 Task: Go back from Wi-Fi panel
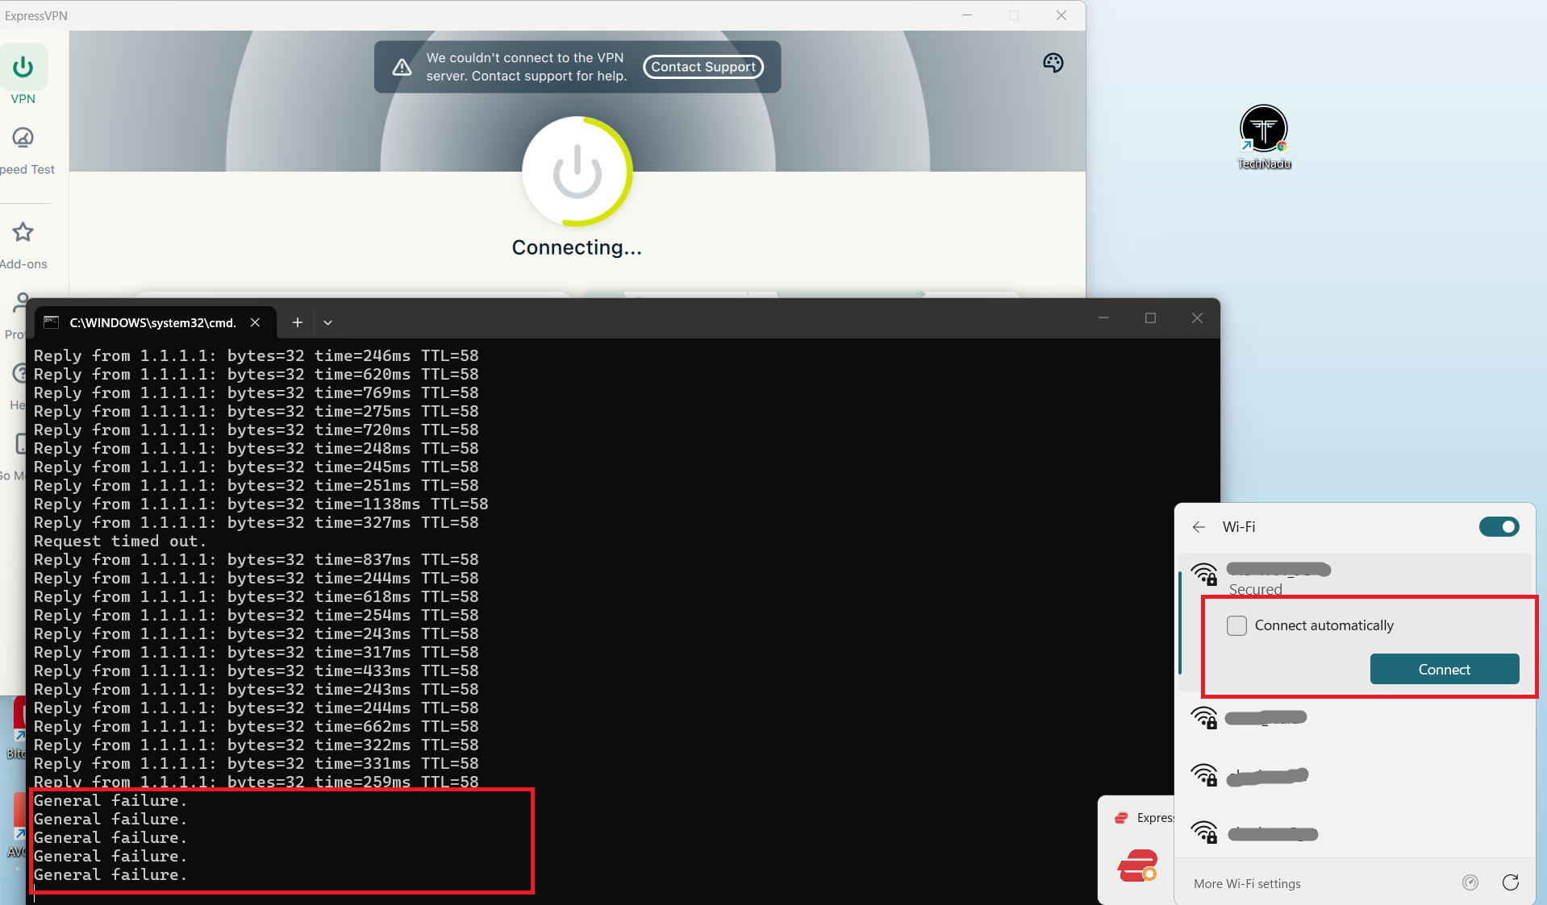(x=1199, y=527)
